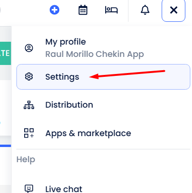Click the empty space in the highlighted Settings row
This screenshot has width=192, height=193.
point(134,82)
